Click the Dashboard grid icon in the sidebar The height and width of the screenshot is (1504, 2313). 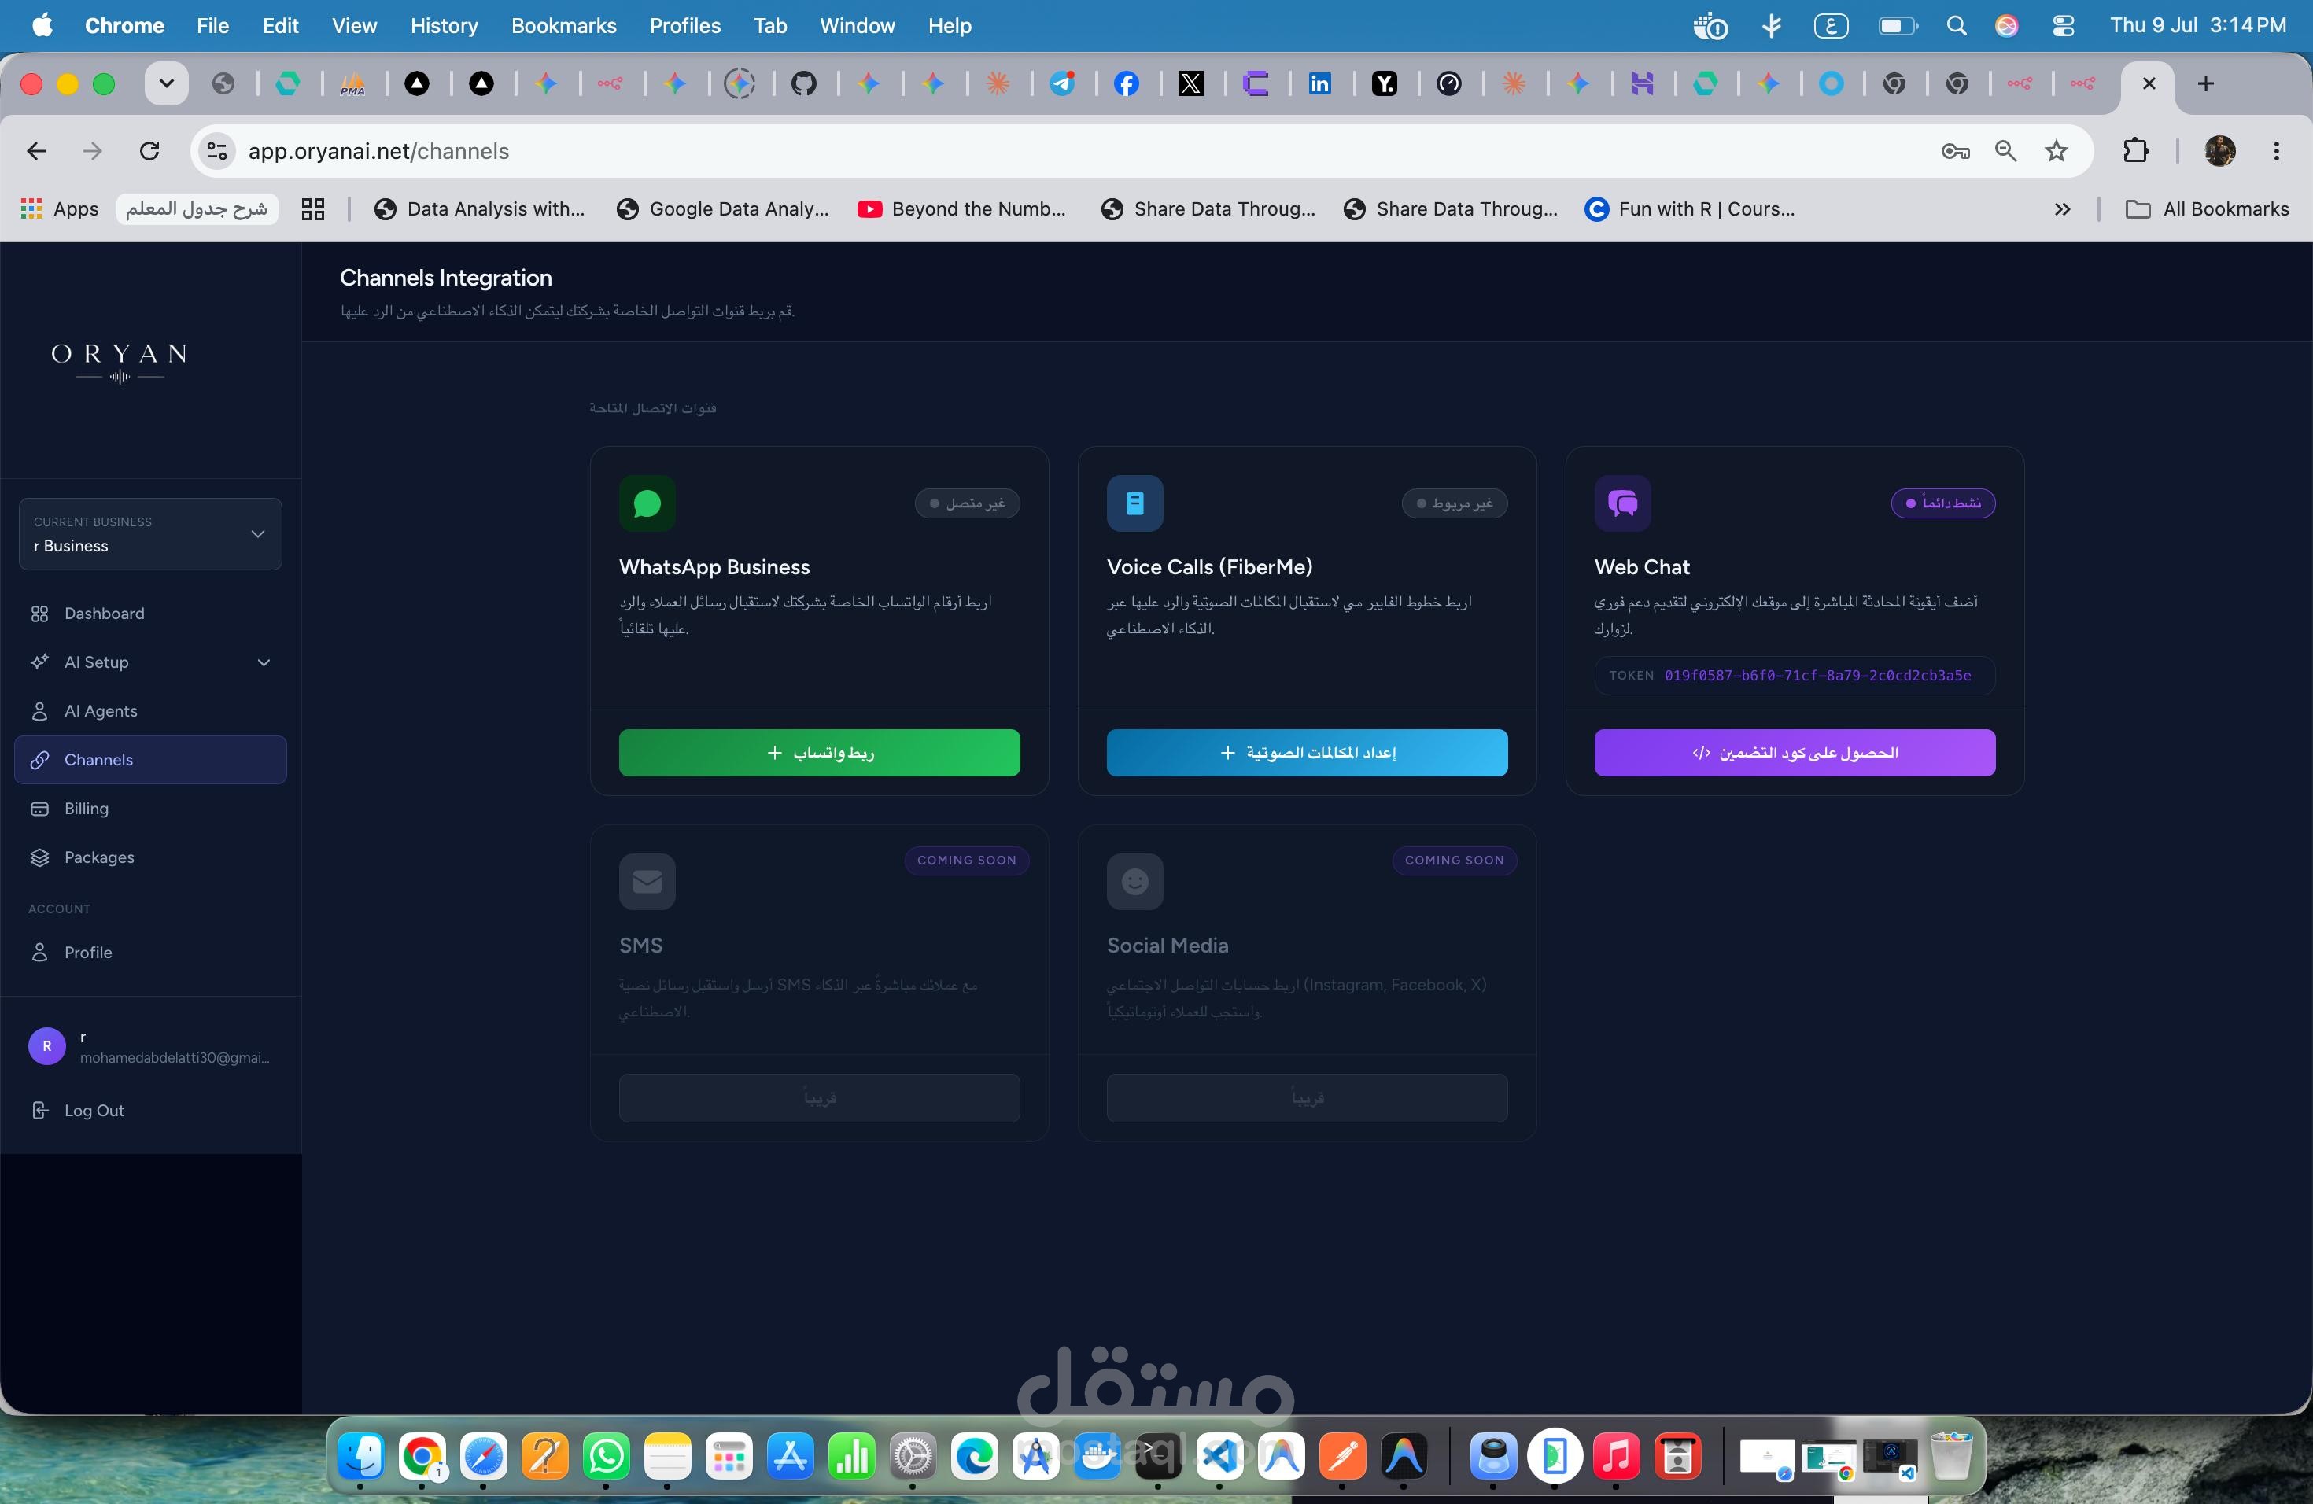pos(40,614)
